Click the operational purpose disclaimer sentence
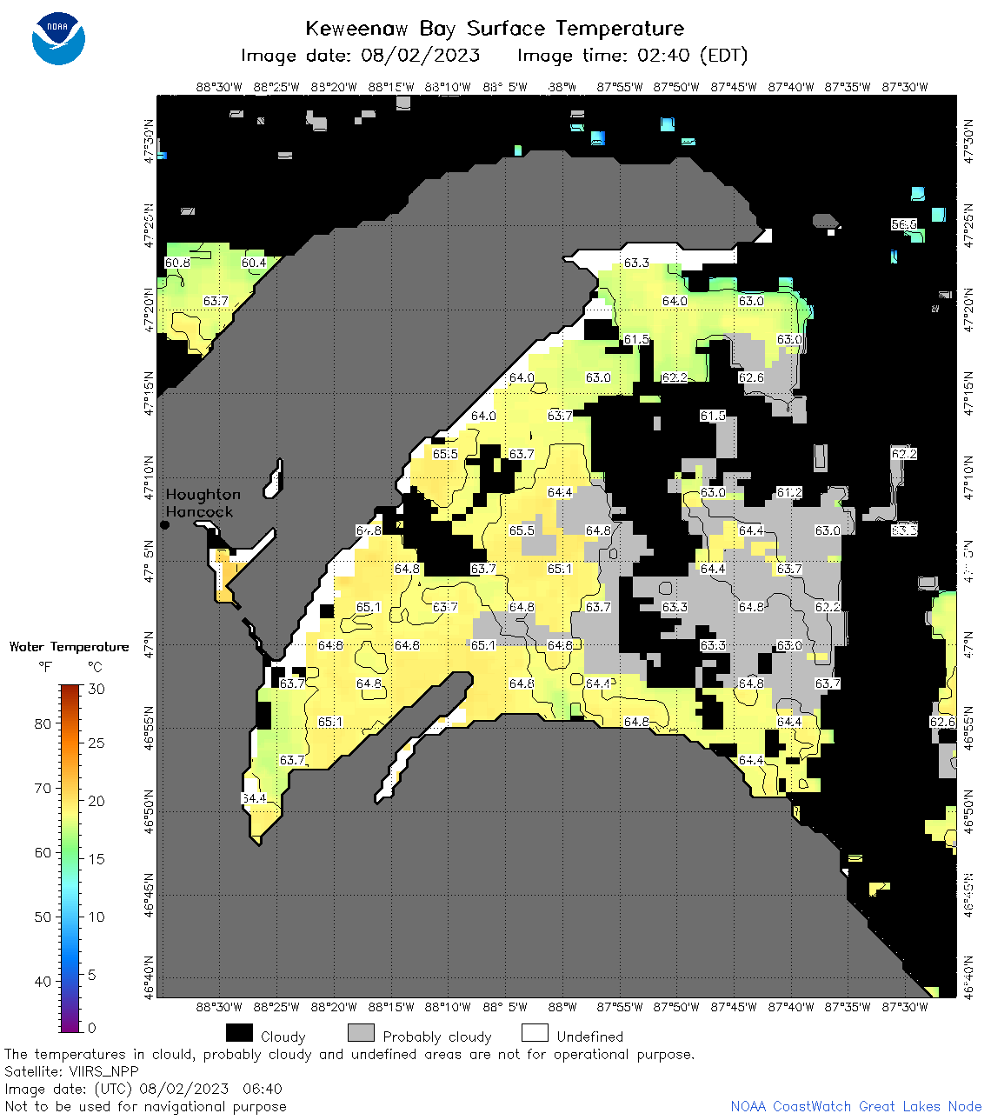This screenshot has width=991, height=1120. pos(349,1054)
